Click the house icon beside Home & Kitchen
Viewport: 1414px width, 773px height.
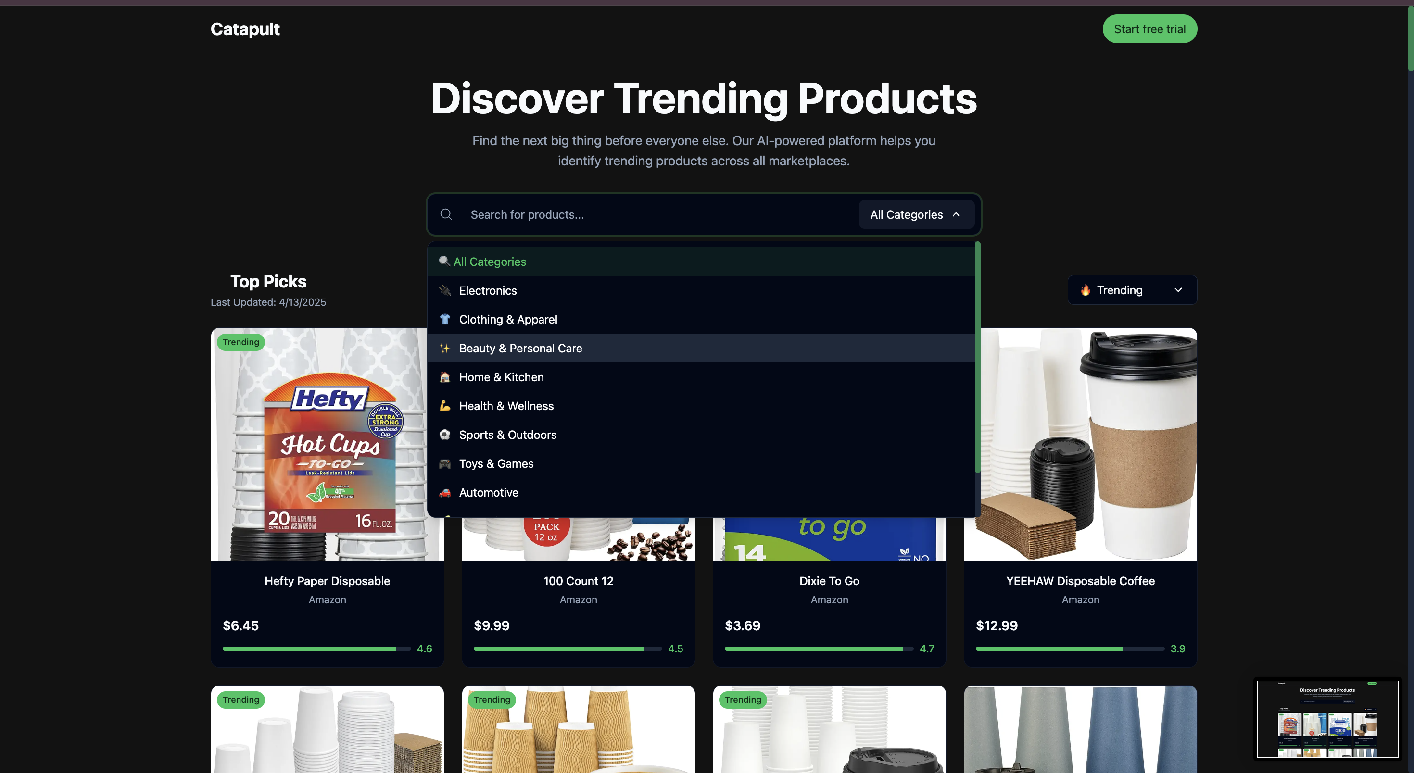444,377
